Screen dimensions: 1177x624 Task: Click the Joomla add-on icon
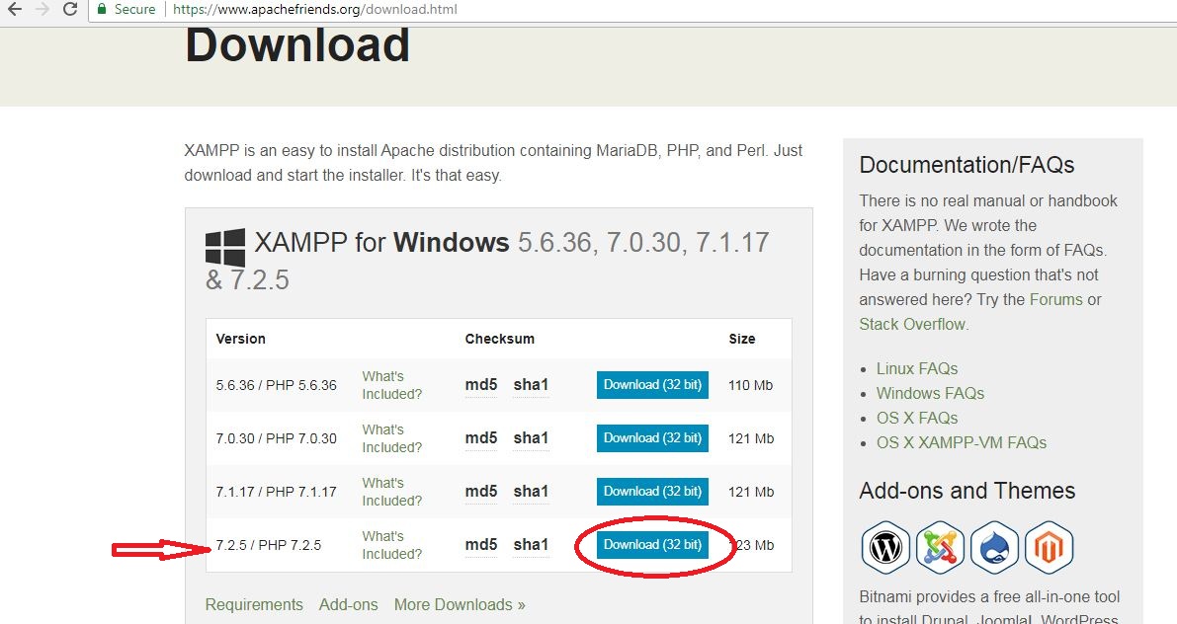pos(940,547)
